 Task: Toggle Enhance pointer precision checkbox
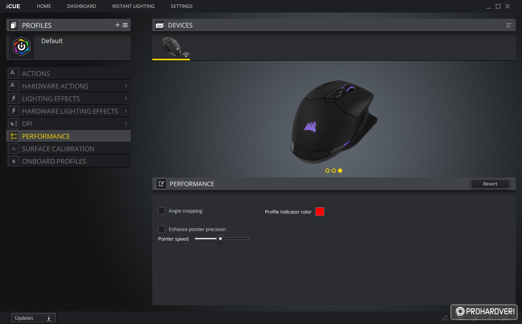[x=162, y=229]
